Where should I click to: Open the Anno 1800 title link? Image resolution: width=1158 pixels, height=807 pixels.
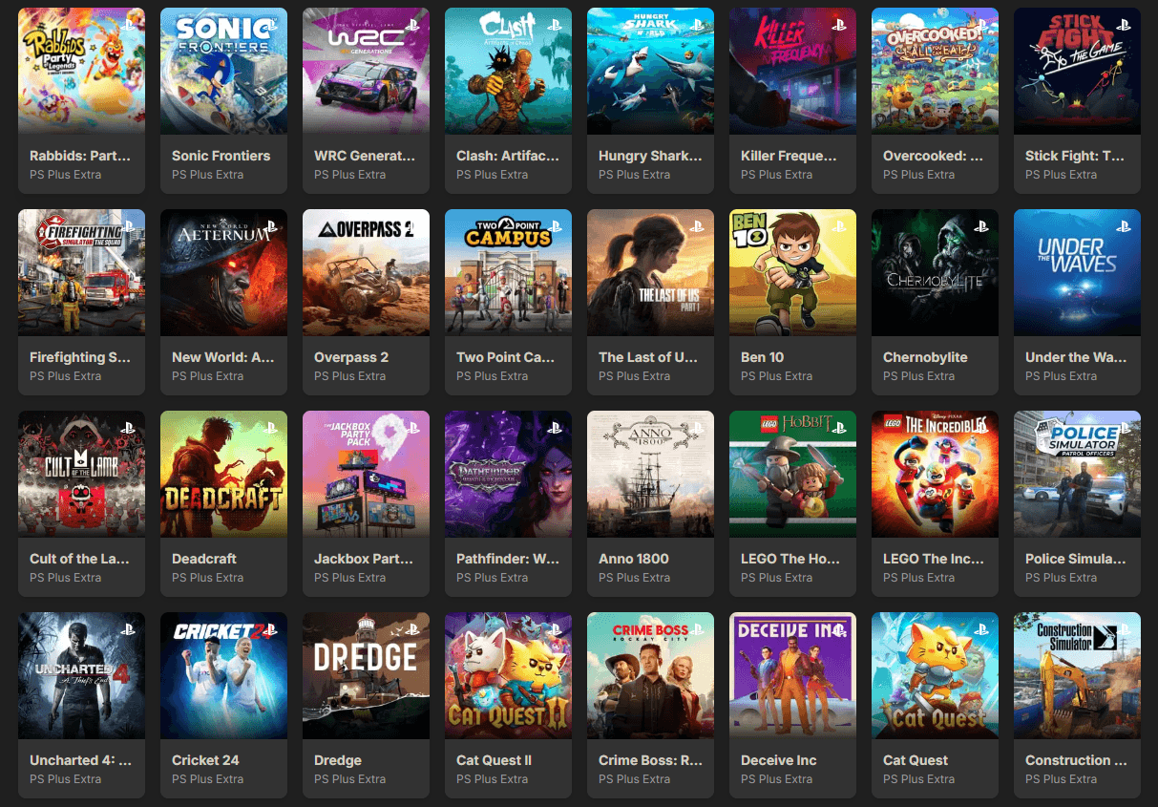click(x=634, y=559)
